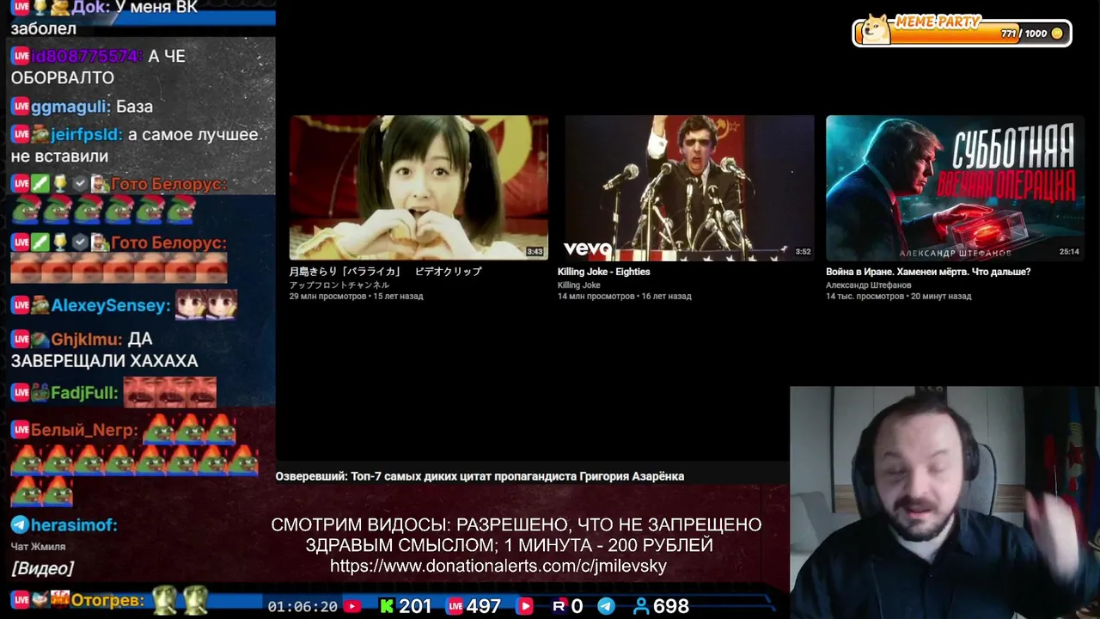The image size is (1100, 619).
Task: Click the message text ДА ЗАВЕРЕЩАЛИ ХАХАХА
Action: click(x=104, y=350)
